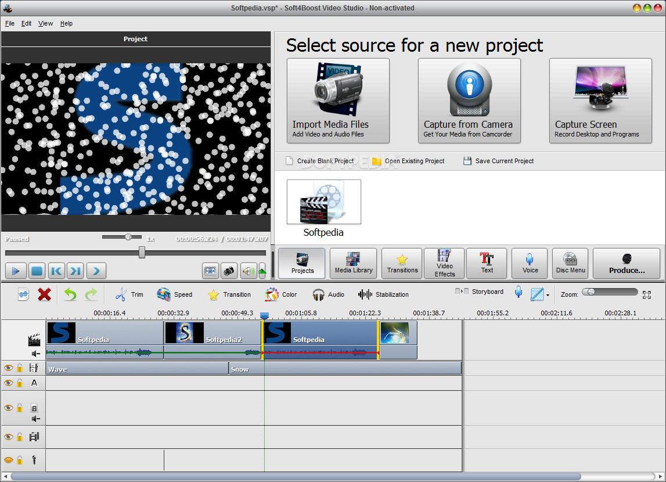Stop the preview playback
Viewport: 666px width, 482px height.
pos(37,271)
